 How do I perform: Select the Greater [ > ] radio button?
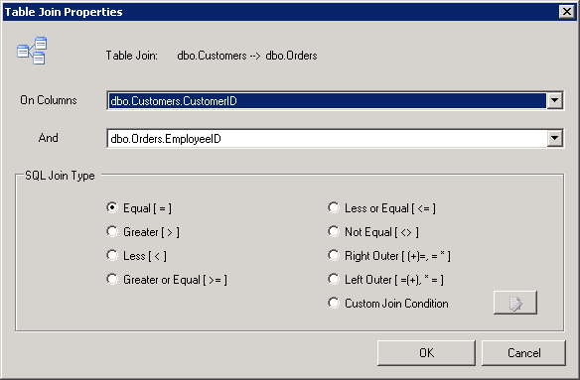pyautogui.click(x=112, y=232)
